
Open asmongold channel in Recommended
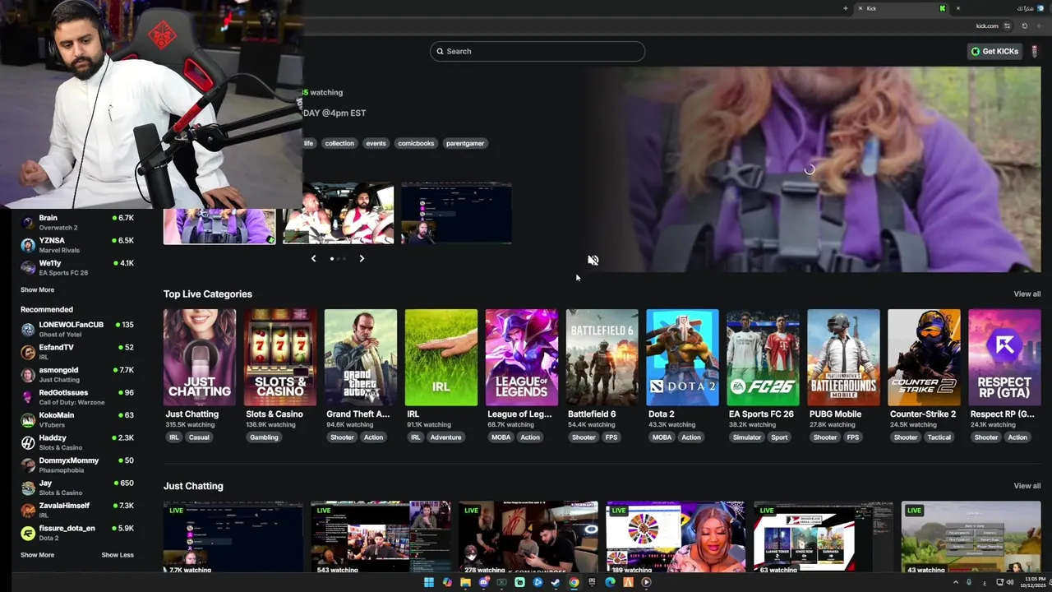pyautogui.click(x=77, y=374)
